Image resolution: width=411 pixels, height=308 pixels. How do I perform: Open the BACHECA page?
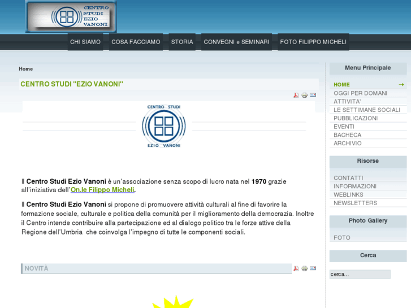point(368,135)
